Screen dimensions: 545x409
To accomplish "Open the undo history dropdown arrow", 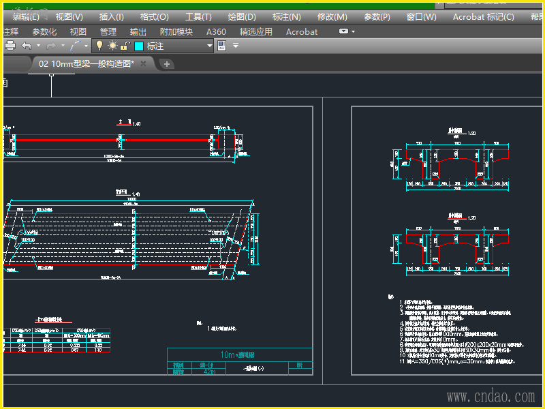I will (x=38, y=46).
